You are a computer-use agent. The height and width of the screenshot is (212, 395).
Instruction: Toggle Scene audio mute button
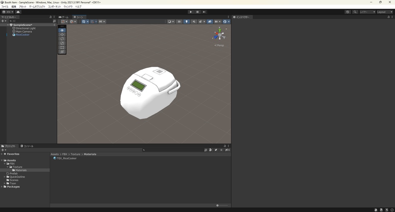coord(194,22)
